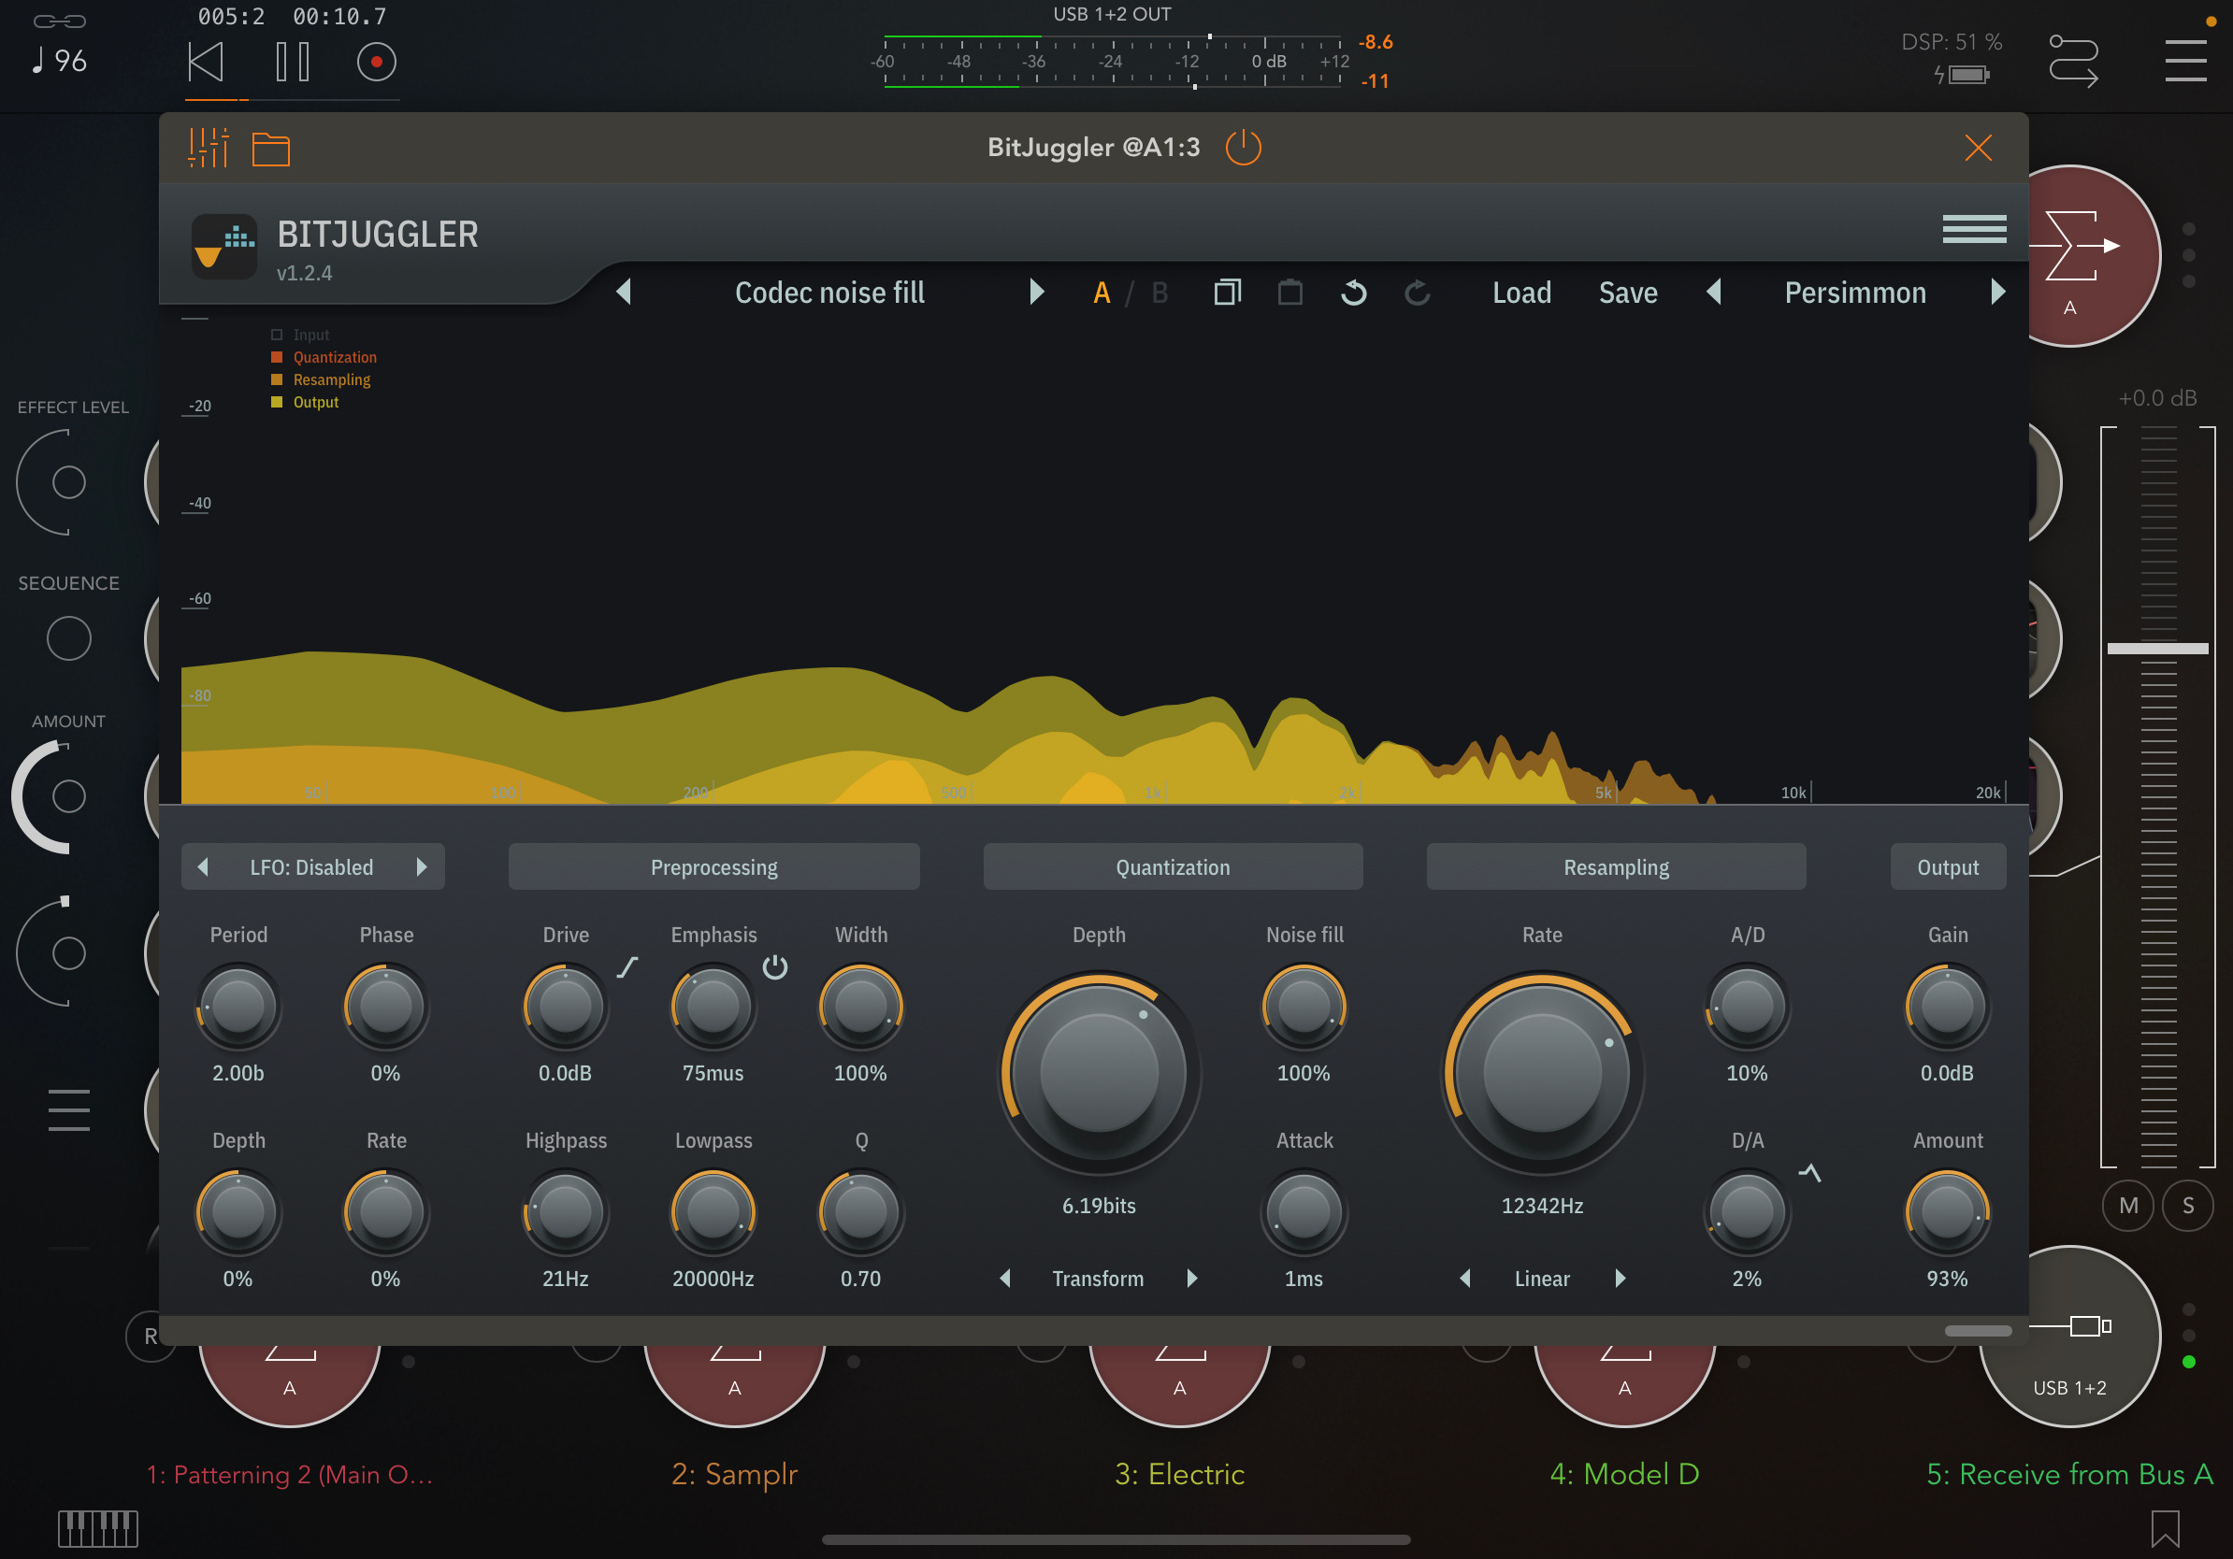2233x1559 pixels.
Task: Click the Load button
Action: [x=1521, y=293]
